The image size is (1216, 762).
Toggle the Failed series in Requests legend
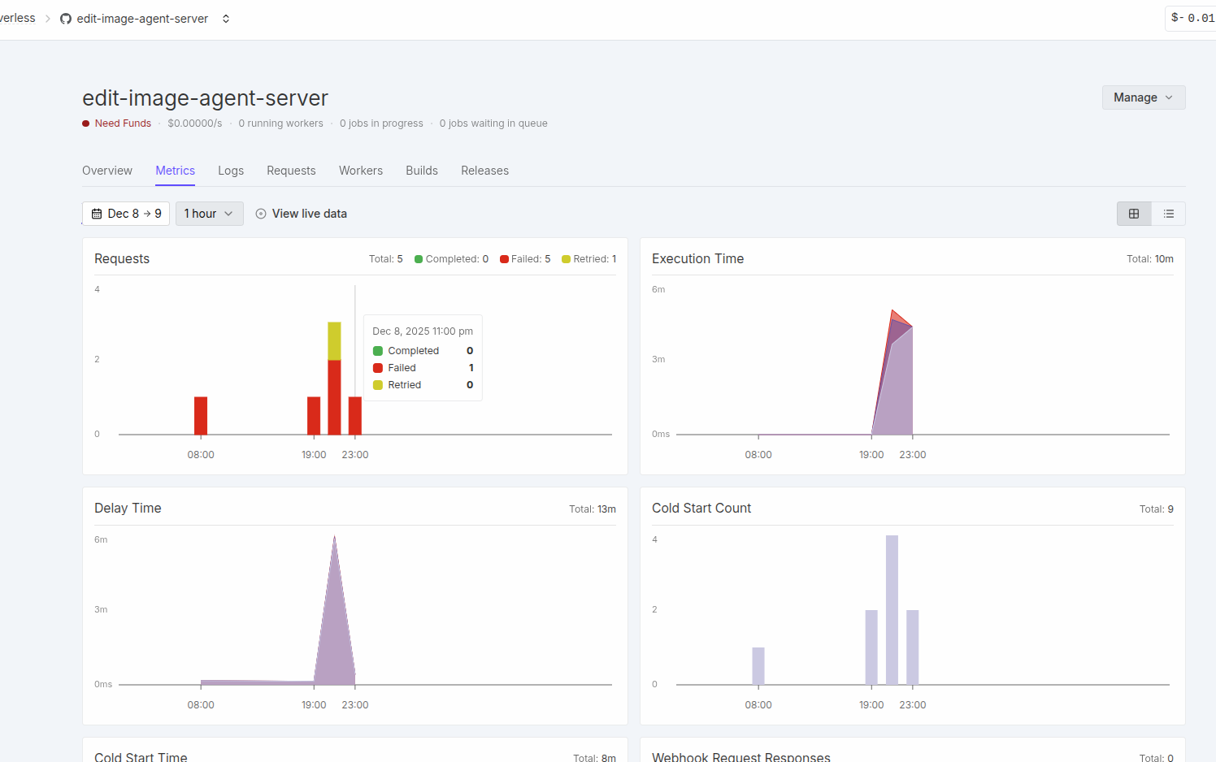coord(525,259)
